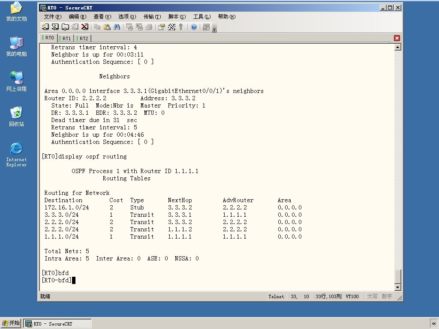439x329 pixels.
Task: Expand the toolbar options arrow
Action: click(214, 29)
